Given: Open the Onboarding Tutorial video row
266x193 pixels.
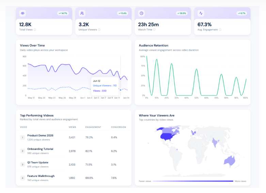Looking at the screenshot, I should [74, 151].
